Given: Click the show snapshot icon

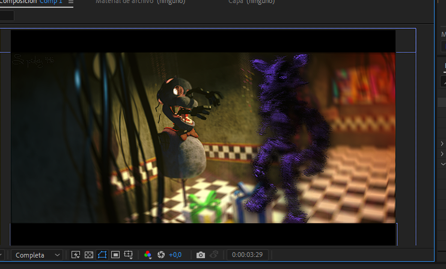Looking at the screenshot, I should tap(213, 255).
